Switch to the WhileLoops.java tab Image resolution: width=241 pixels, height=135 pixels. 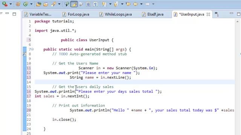(x=116, y=14)
